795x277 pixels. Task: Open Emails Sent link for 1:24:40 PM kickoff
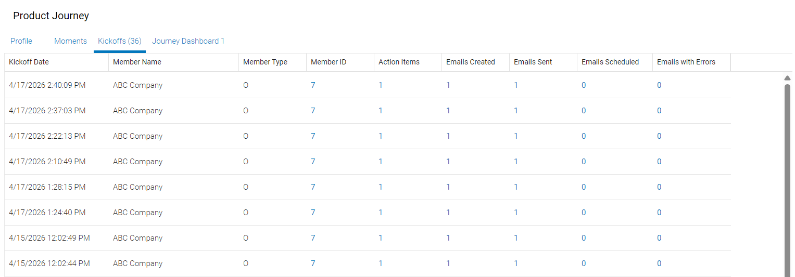tap(516, 213)
